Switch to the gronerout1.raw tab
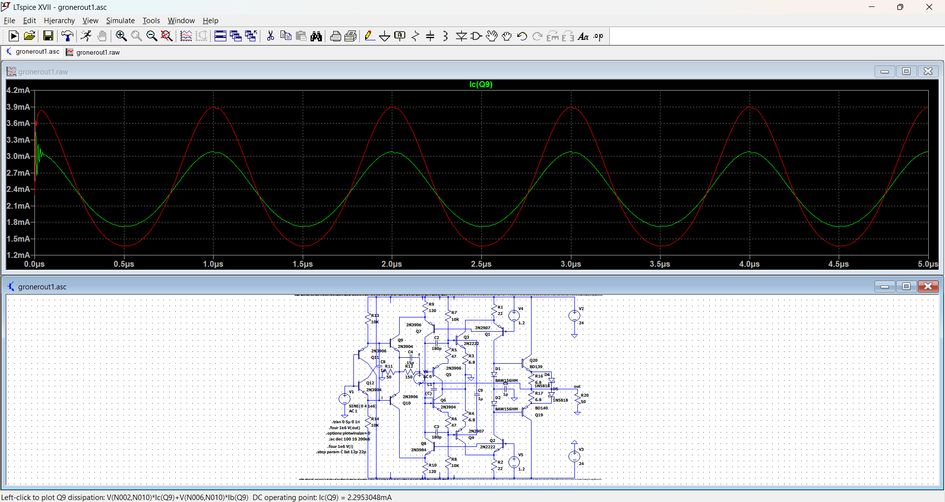 tap(93, 52)
